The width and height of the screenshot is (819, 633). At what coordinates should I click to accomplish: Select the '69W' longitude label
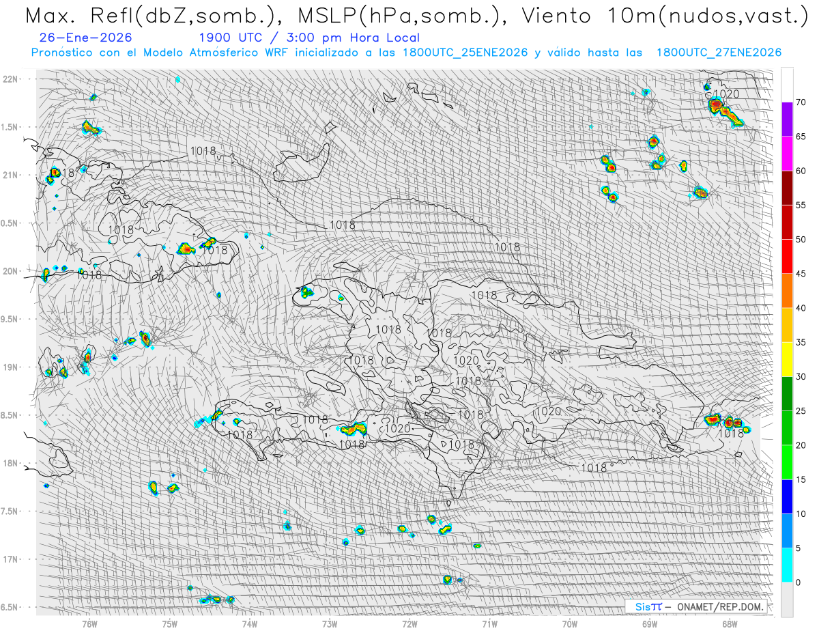pos(650,623)
